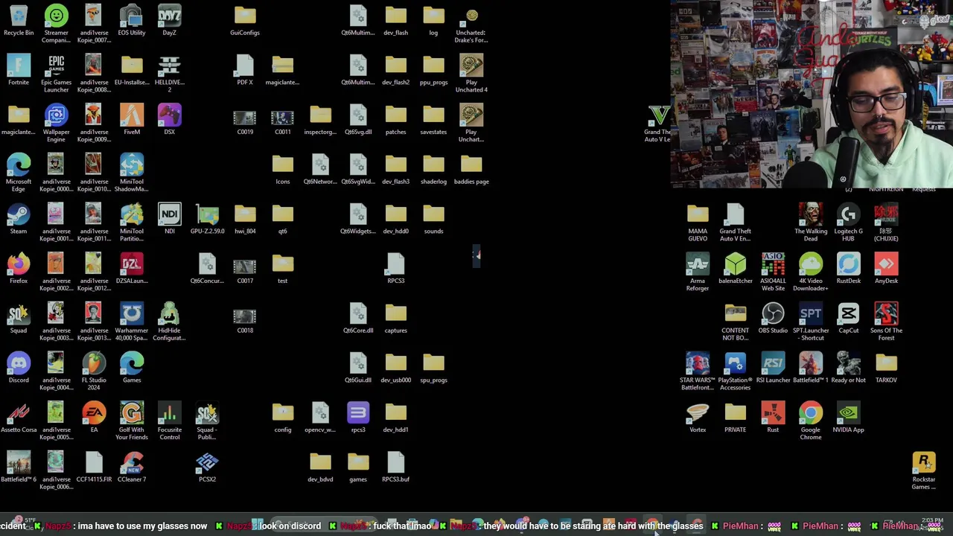Viewport: 953px width, 536px height.
Task: Select the OBS Studio icon
Action: click(773, 319)
